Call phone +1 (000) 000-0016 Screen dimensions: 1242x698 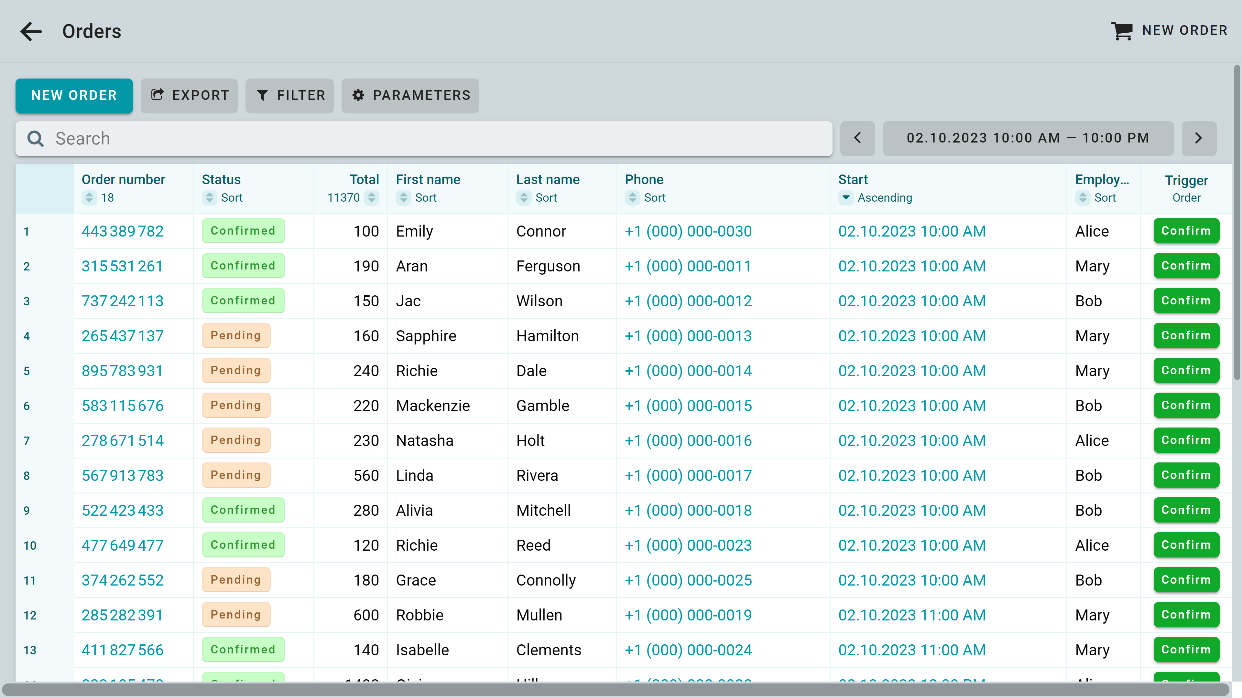click(688, 440)
